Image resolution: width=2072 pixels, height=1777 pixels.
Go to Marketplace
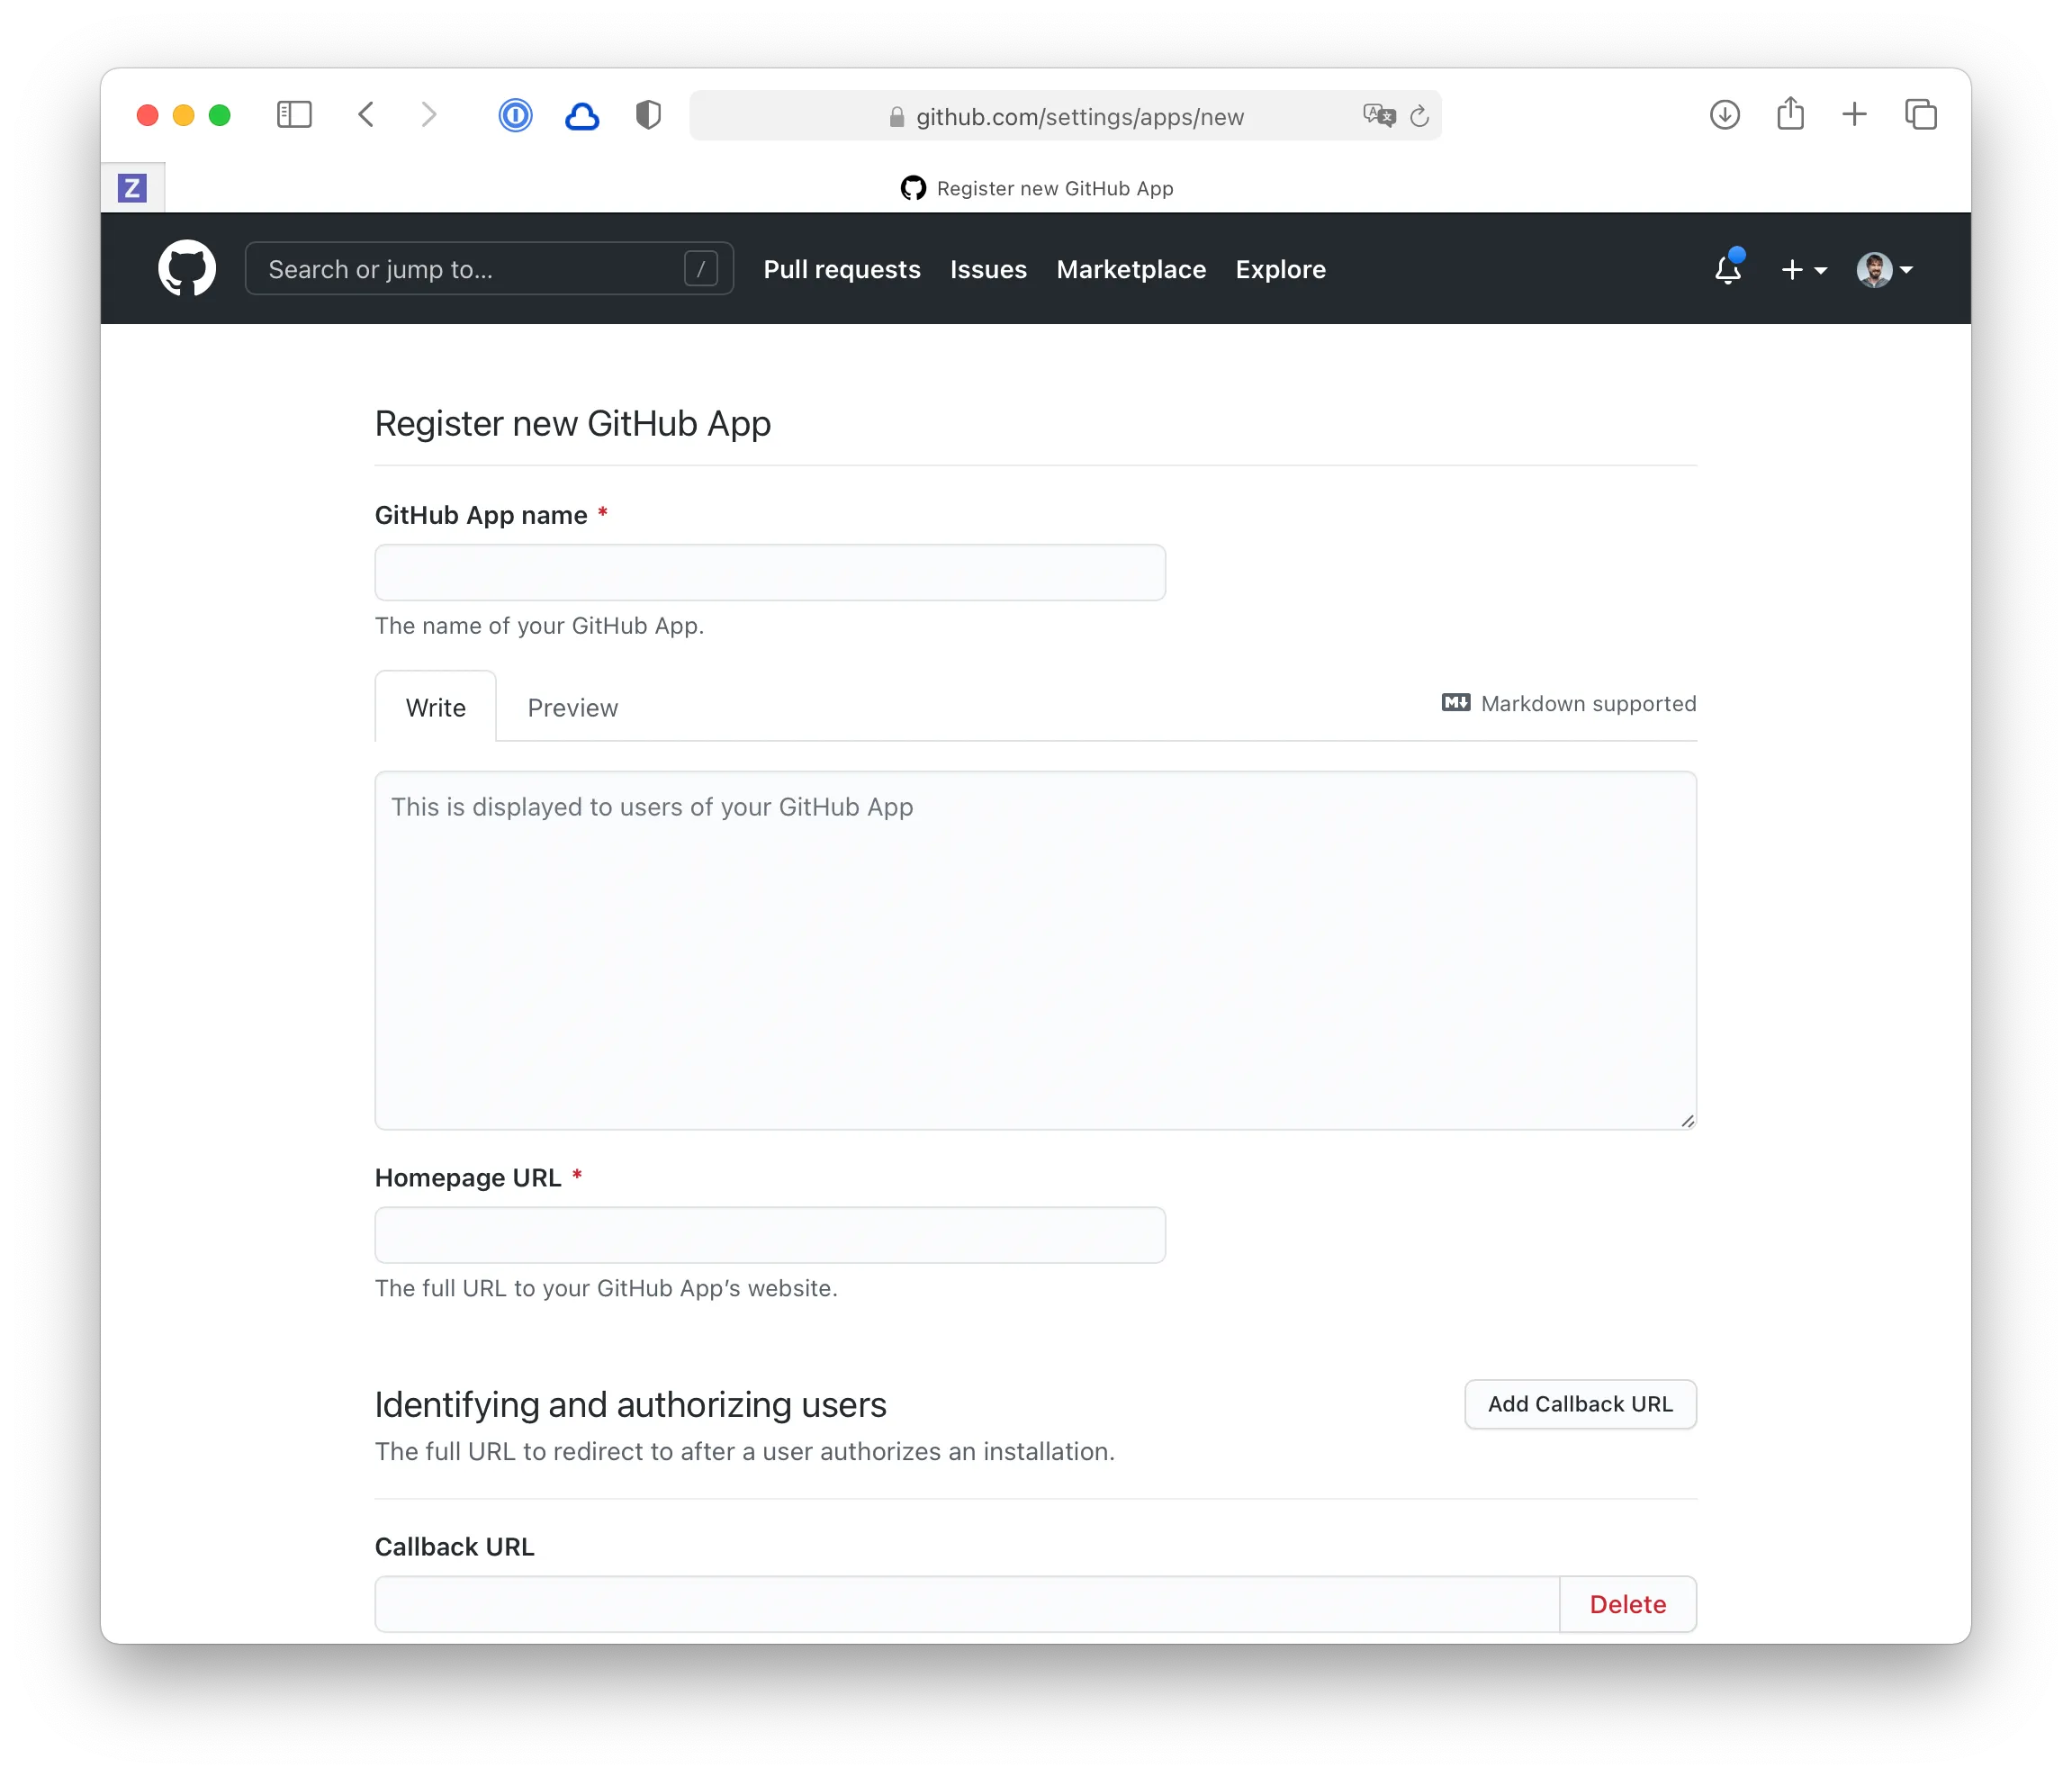(1131, 269)
